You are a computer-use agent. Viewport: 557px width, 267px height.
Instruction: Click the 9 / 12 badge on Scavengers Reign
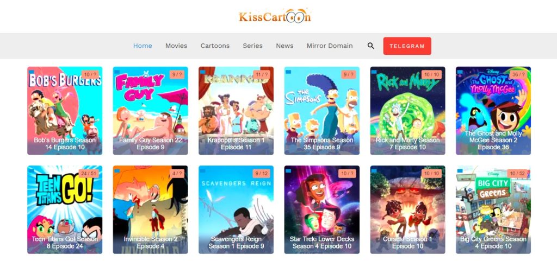[x=262, y=174]
